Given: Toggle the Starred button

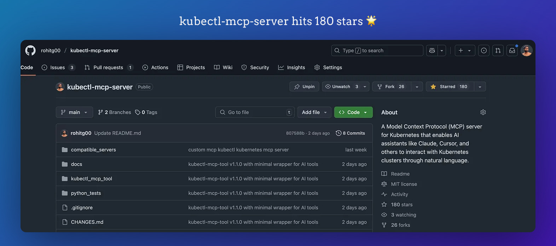Looking at the screenshot, I should point(450,86).
